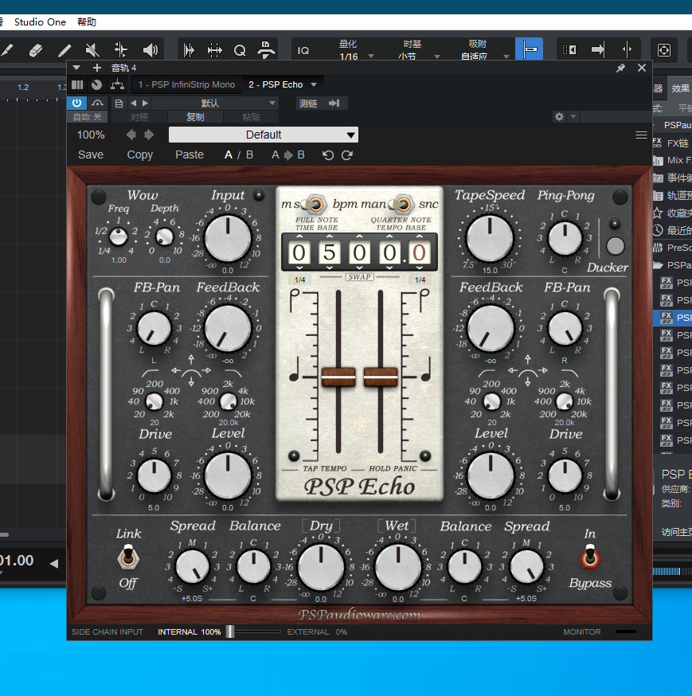
Task: Flip the man/snc sync toggle switch
Action: pyautogui.click(x=401, y=205)
